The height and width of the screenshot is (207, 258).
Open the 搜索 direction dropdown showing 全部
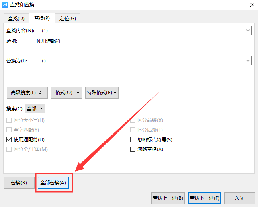tap(35, 108)
